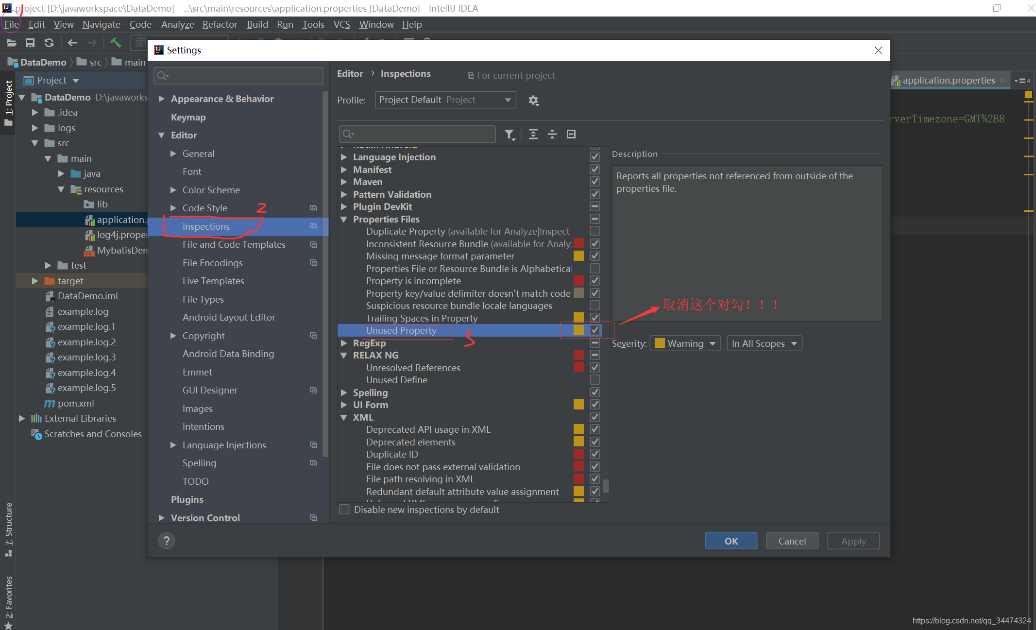Click the pom.xml Maven file icon
The width and height of the screenshot is (1036, 630).
pyautogui.click(x=50, y=403)
